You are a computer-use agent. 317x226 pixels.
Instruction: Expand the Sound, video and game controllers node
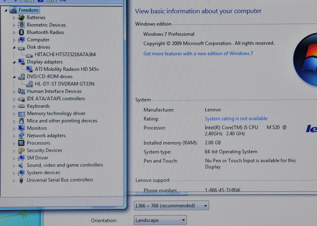[14, 165]
